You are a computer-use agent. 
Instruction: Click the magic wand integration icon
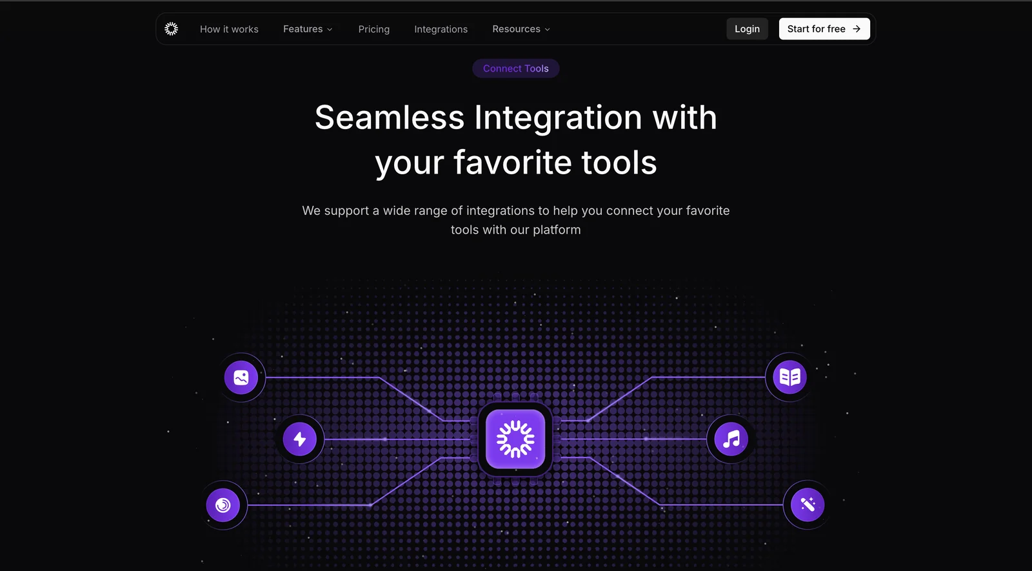(808, 505)
